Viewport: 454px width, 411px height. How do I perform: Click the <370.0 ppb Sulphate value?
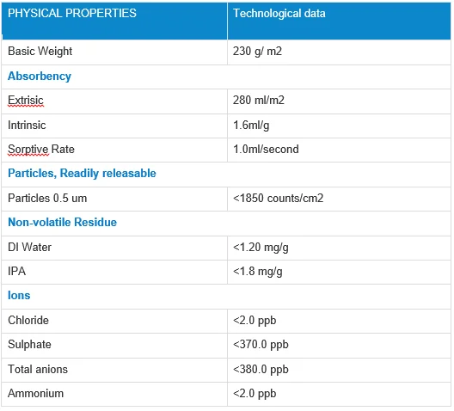(x=261, y=345)
